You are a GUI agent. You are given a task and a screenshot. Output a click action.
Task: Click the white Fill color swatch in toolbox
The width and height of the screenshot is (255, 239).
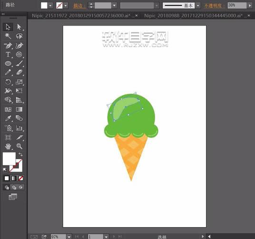pos(9,158)
